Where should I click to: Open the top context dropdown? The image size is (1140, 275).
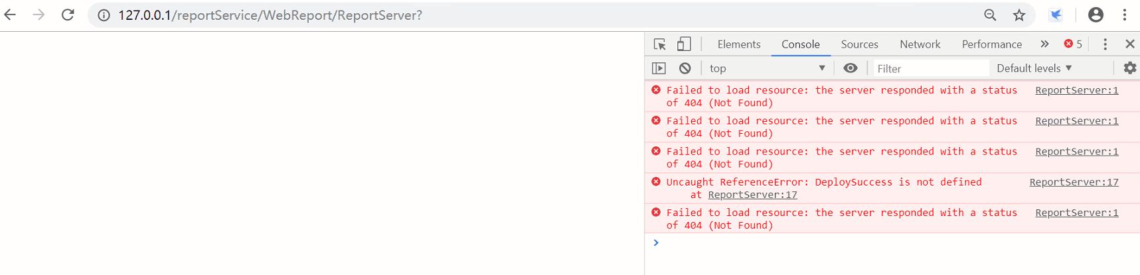point(767,68)
